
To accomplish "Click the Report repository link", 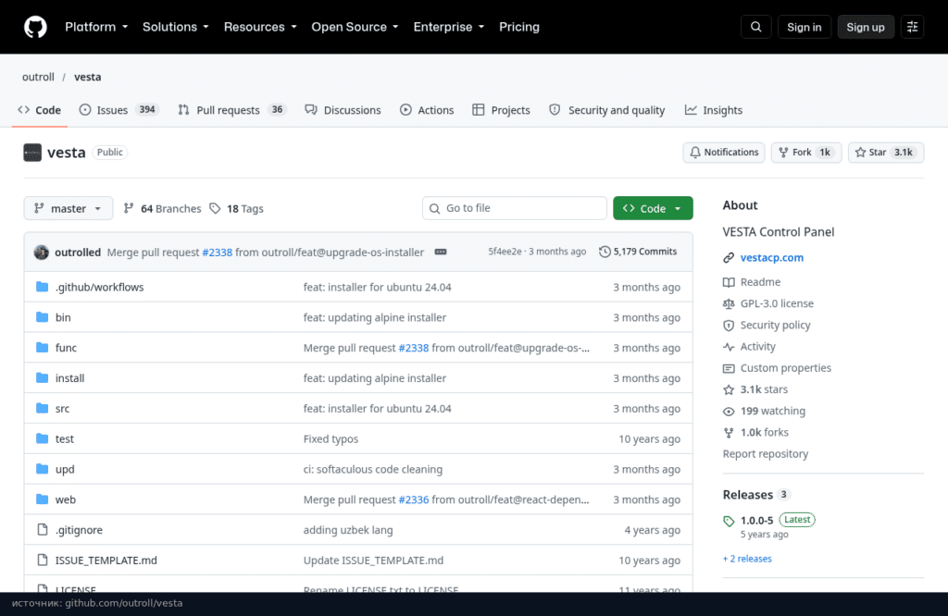I will point(766,454).
